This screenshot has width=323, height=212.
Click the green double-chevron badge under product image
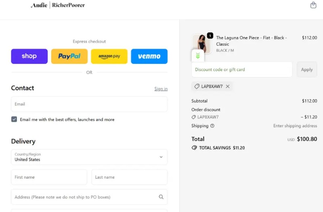pyautogui.click(x=198, y=56)
